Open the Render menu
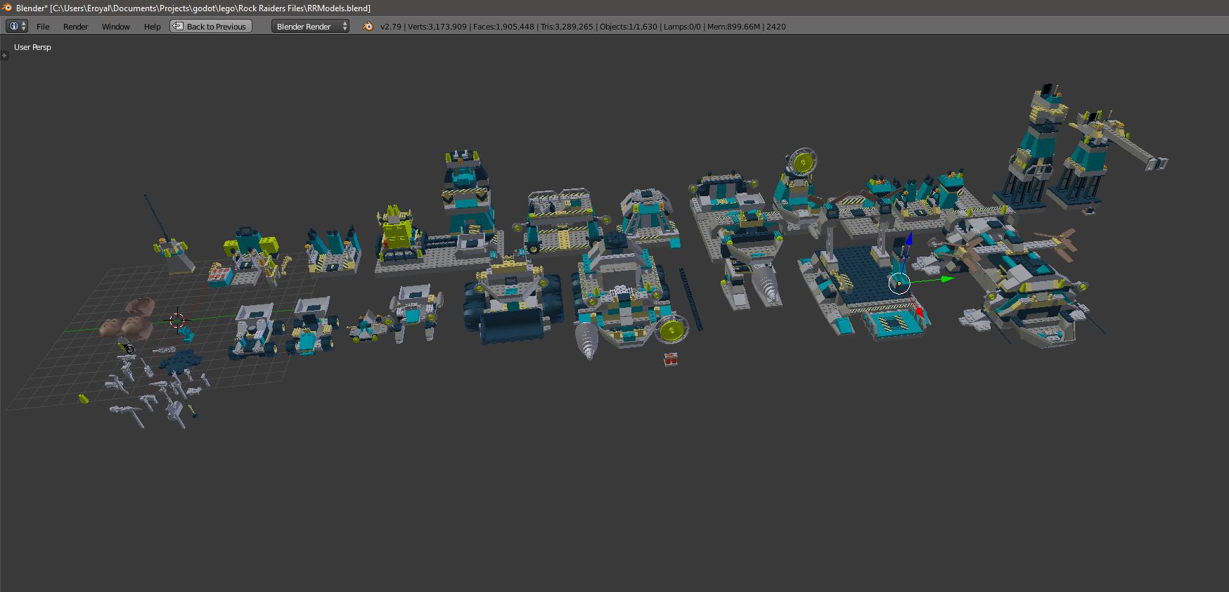Image resolution: width=1229 pixels, height=592 pixels. [x=75, y=27]
